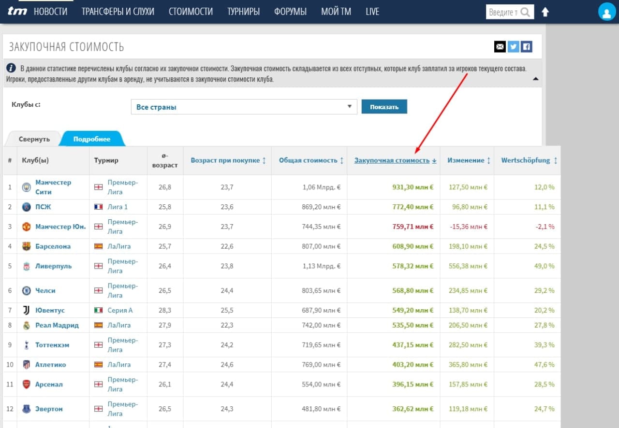Click the Everton crest icon
Image resolution: width=619 pixels, height=428 pixels.
(x=26, y=409)
